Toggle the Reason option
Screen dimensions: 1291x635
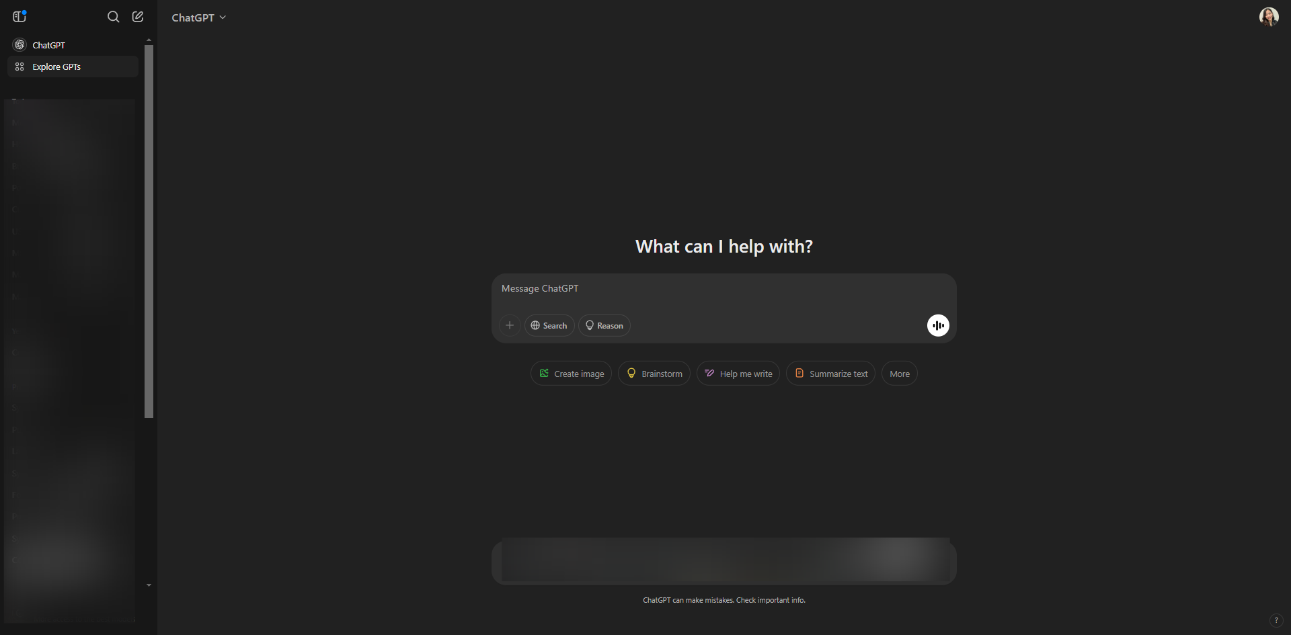(x=604, y=326)
